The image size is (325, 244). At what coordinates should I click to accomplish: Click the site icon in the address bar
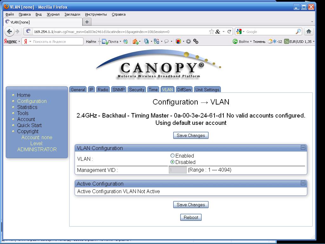pyautogui.click(x=28, y=31)
